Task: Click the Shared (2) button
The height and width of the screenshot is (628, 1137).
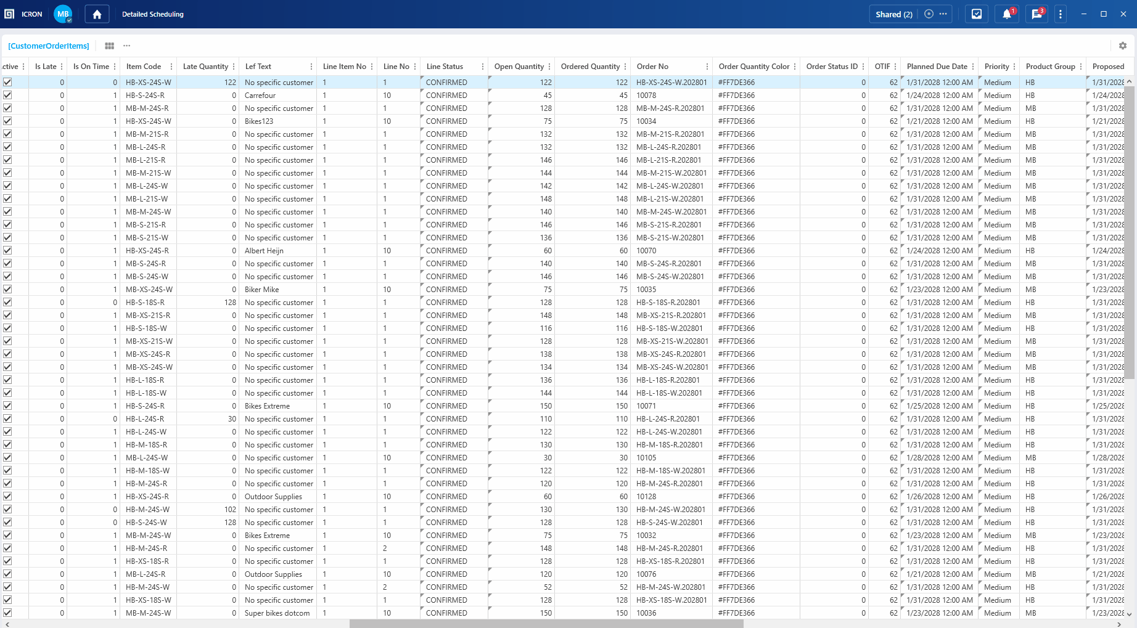Action: [x=894, y=14]
